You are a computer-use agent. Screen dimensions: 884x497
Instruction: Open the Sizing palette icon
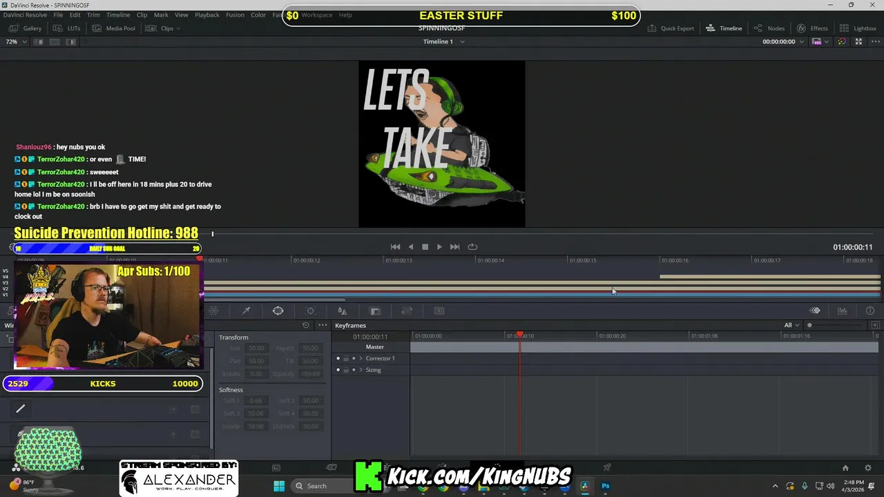[407, 311]
